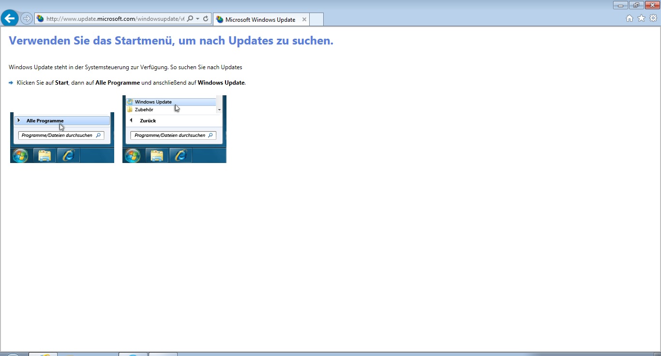Viewport: 661px width, 356px height.
Task: Click bold 'Windows Update' ending the instruction line
Action: (x=221, y=83)
